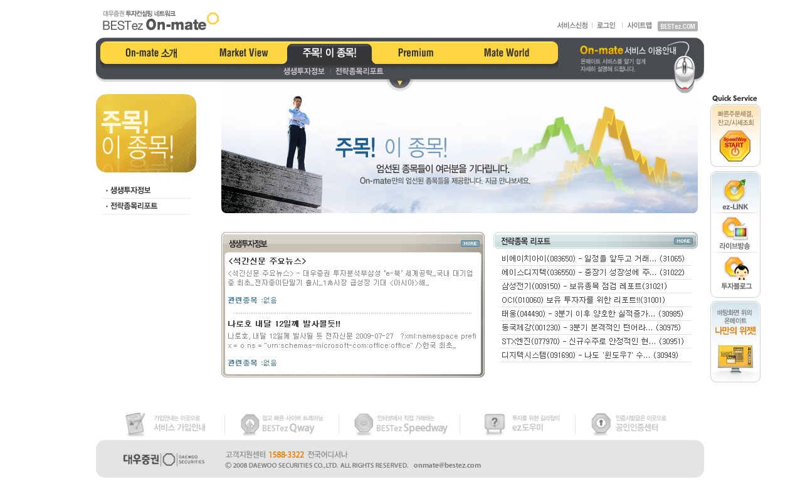
Task: Select the Mate World menu tab
Action: pyautogui.click(x=507, y=53)
